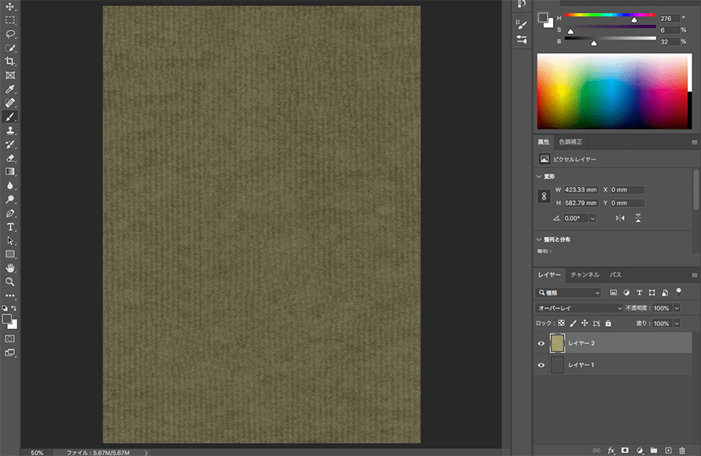Open the 不透明度 opacity dropdown arrow
The image size is (701, 456).
click(x=676, y=308)
